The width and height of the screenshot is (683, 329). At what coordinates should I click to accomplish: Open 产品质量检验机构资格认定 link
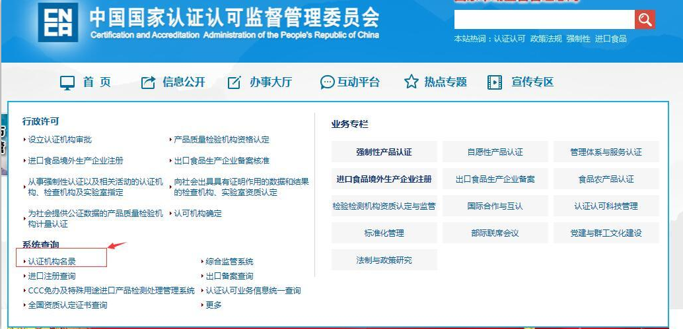[x=222, y=140]
